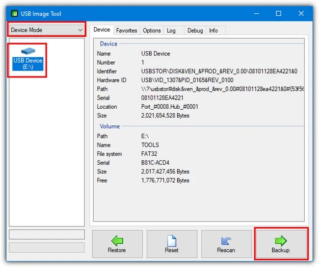
Task: Click the volume size 2,017,427,456 Bytes
Action: tap(165, 171)
